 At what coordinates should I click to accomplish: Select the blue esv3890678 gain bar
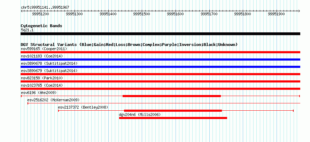[160, 67]
